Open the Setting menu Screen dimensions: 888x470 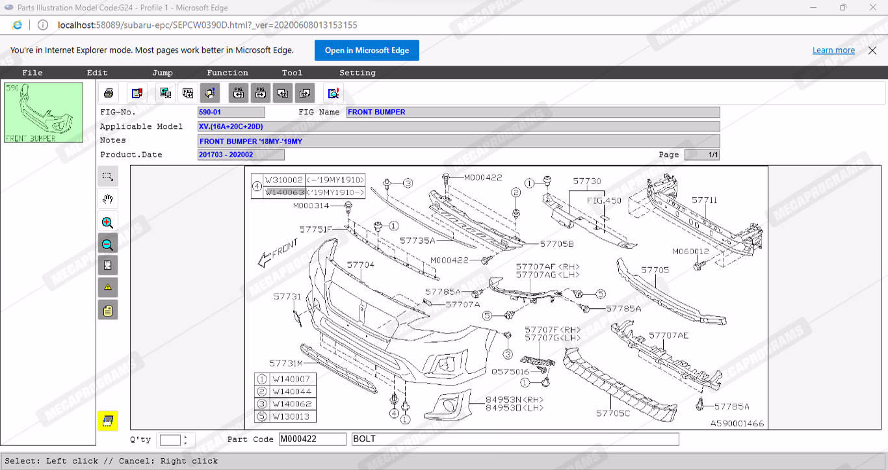pos(357,73)
